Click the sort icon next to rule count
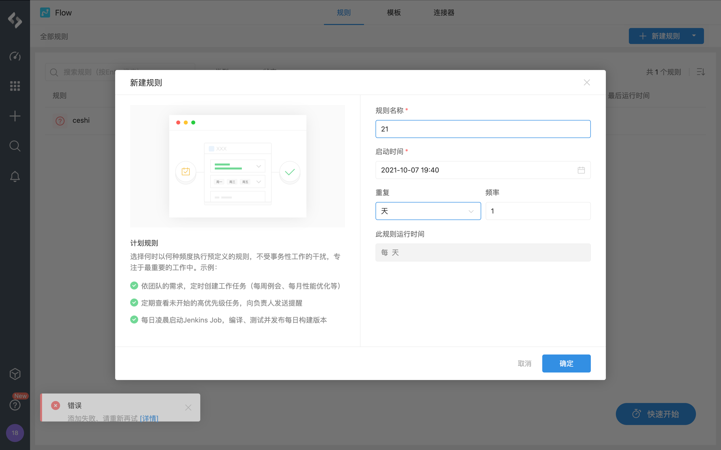Image resolution: width=721 pixels, height=450 pixels. 701,72
